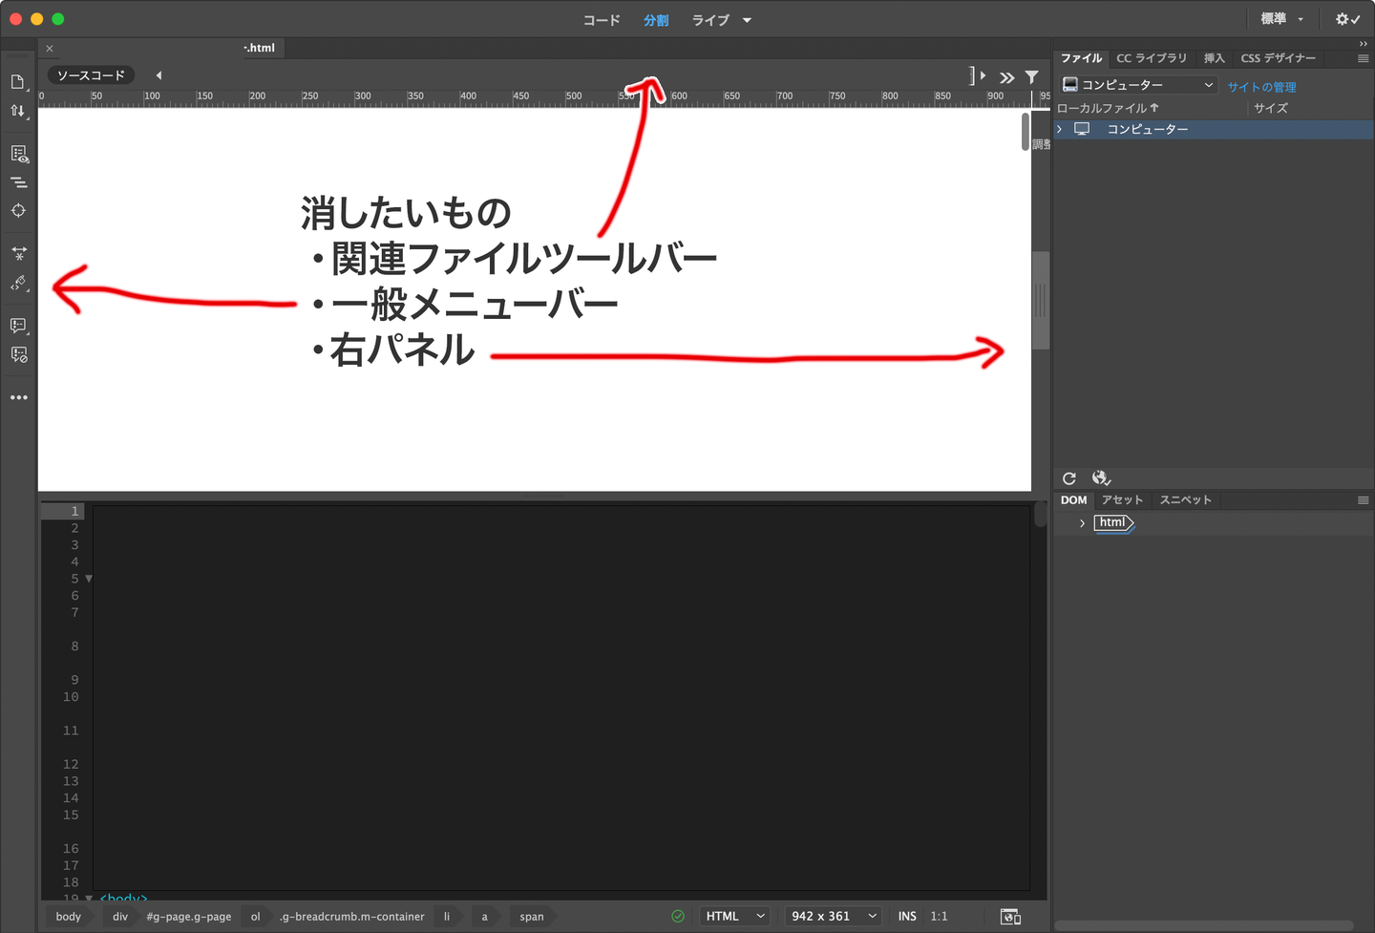Show more related files double chevron
This screenshot has height=933, width=1375.
tap(1006, 77)
